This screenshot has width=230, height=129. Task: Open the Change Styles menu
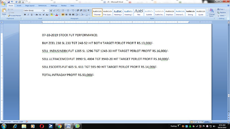click(x=212, y=13)
